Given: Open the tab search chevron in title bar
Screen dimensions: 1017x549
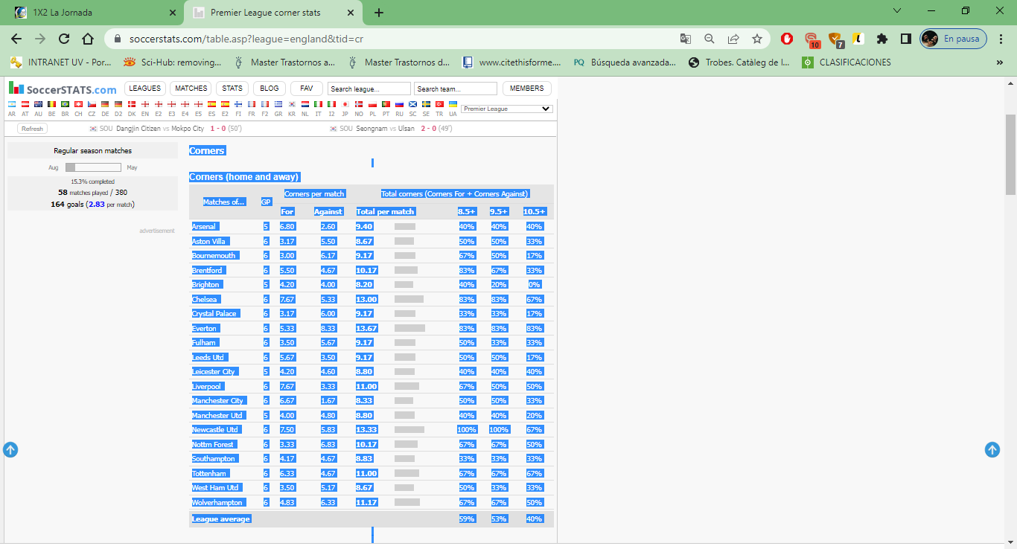Looking at the screenshot, I should pos(896,11).
